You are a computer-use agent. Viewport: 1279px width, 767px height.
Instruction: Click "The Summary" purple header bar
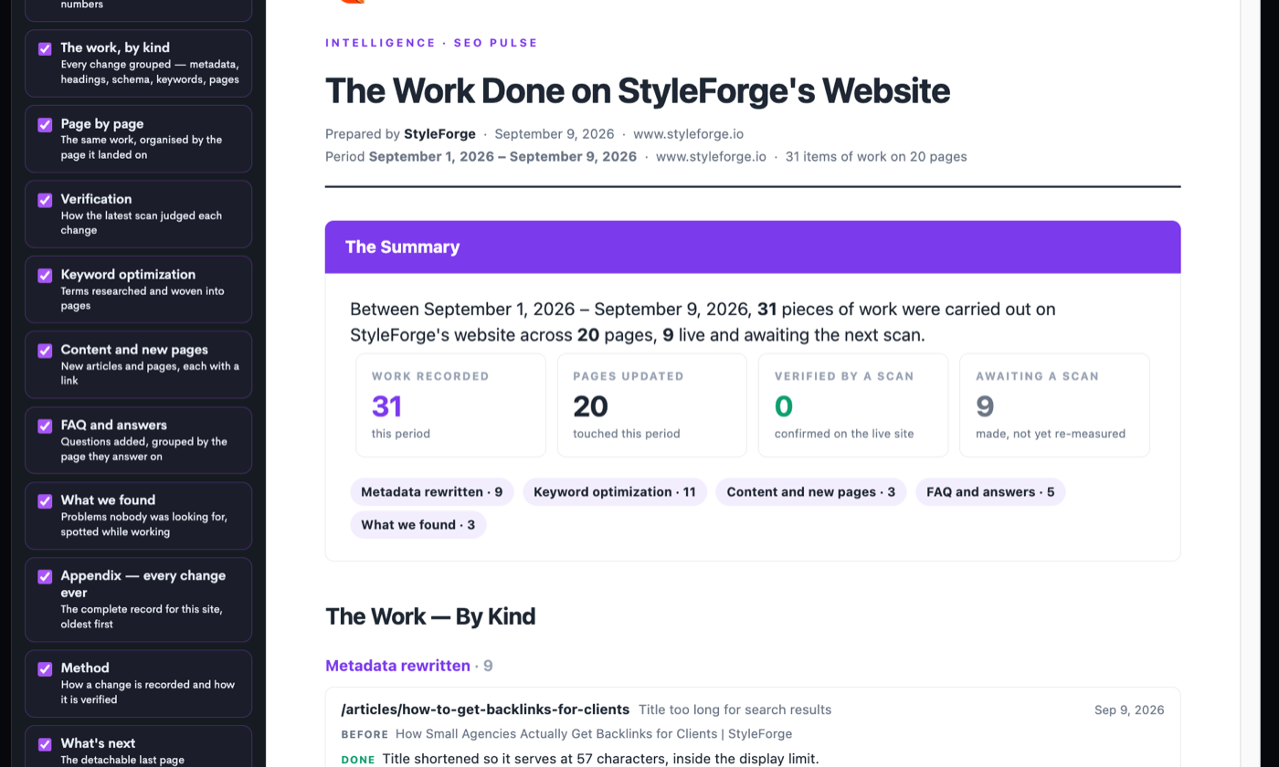(x=753, y=247)
